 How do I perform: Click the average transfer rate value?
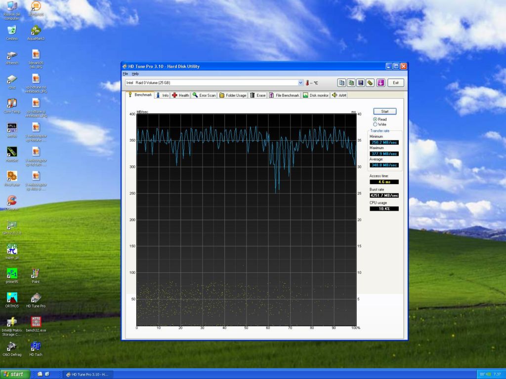click(x=384, y=165)
